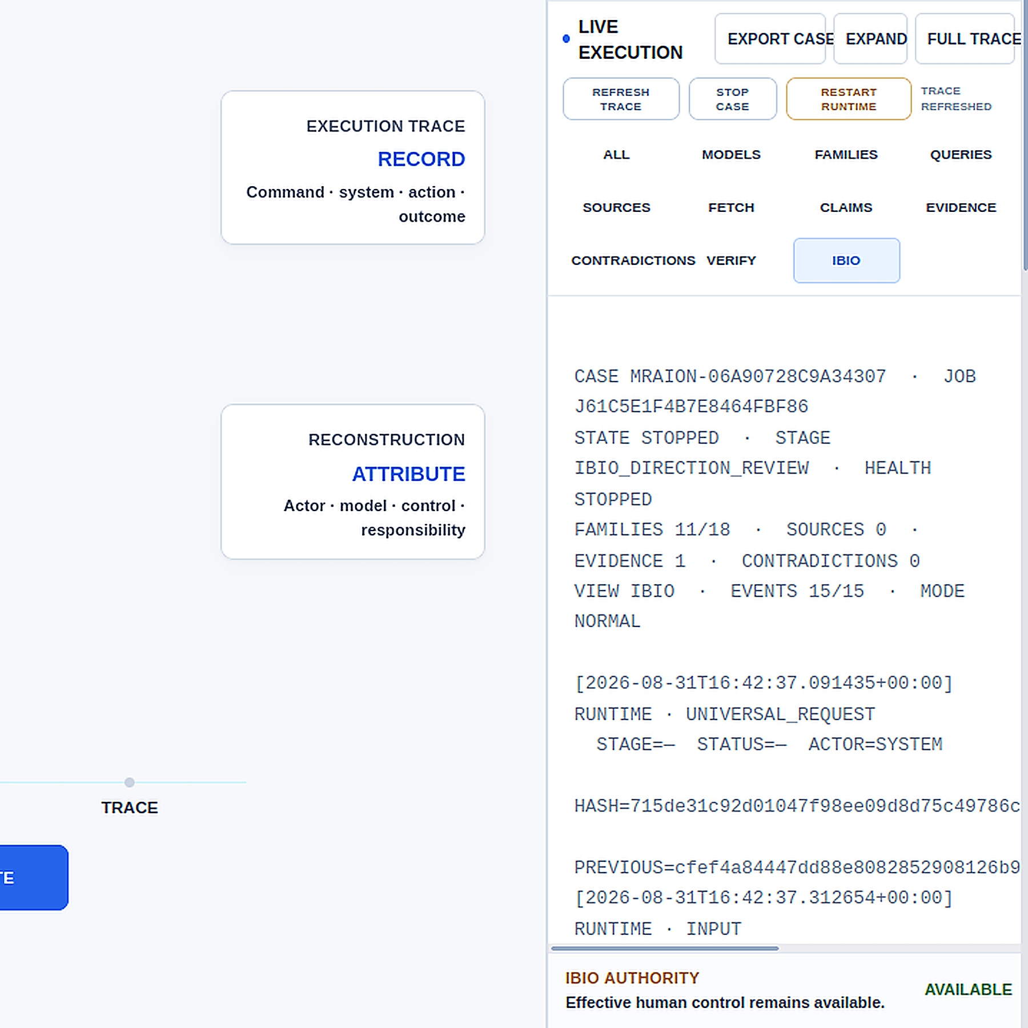Viewport: 1028px width, 1028px height.
Task: Click the job ID 'J61C5E1F4B7E8464FBF86'
Action: point(691,407)
